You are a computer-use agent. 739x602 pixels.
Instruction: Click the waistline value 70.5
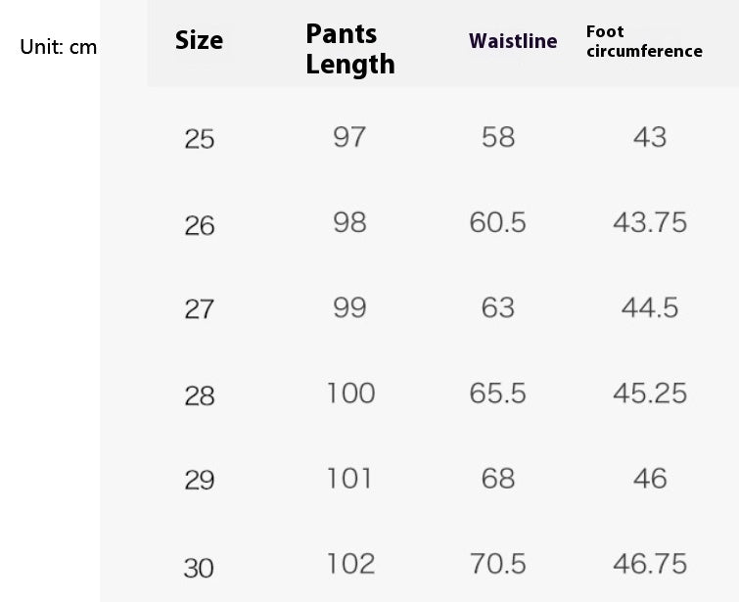(497, 564)
